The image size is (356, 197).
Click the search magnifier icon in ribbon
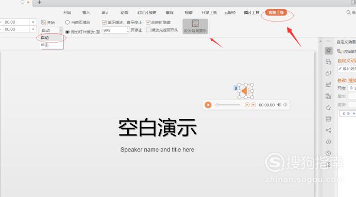coord(348,12)
